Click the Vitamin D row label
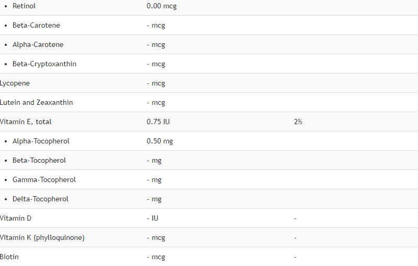Viewport: 418px width, 266px height. tap(16, 219)
